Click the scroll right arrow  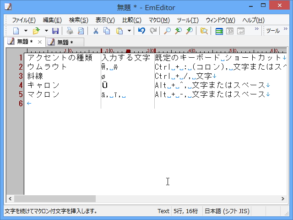pyautogui.click(x=283, y=198)
